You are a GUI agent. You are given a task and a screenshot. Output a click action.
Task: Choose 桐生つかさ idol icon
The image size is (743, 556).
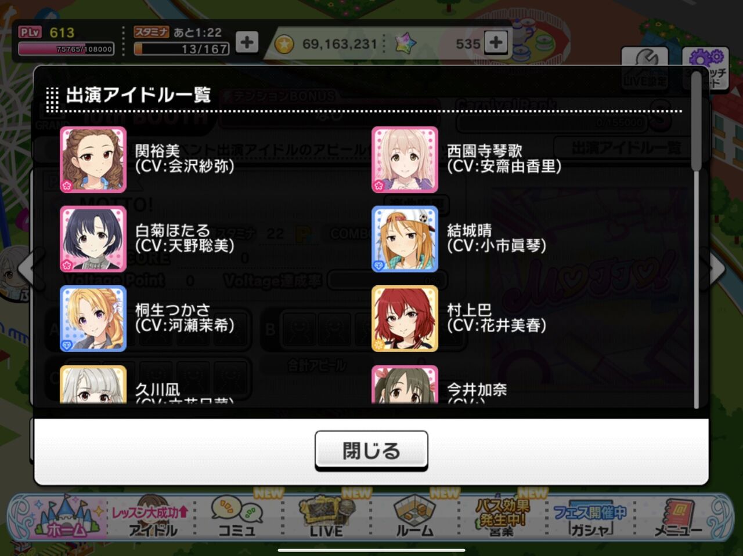point(93,318)
